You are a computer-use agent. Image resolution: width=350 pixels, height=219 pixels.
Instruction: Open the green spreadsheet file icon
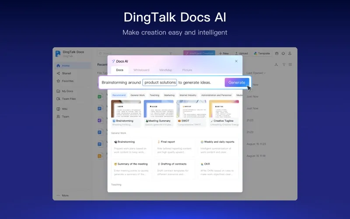(100, 96)
